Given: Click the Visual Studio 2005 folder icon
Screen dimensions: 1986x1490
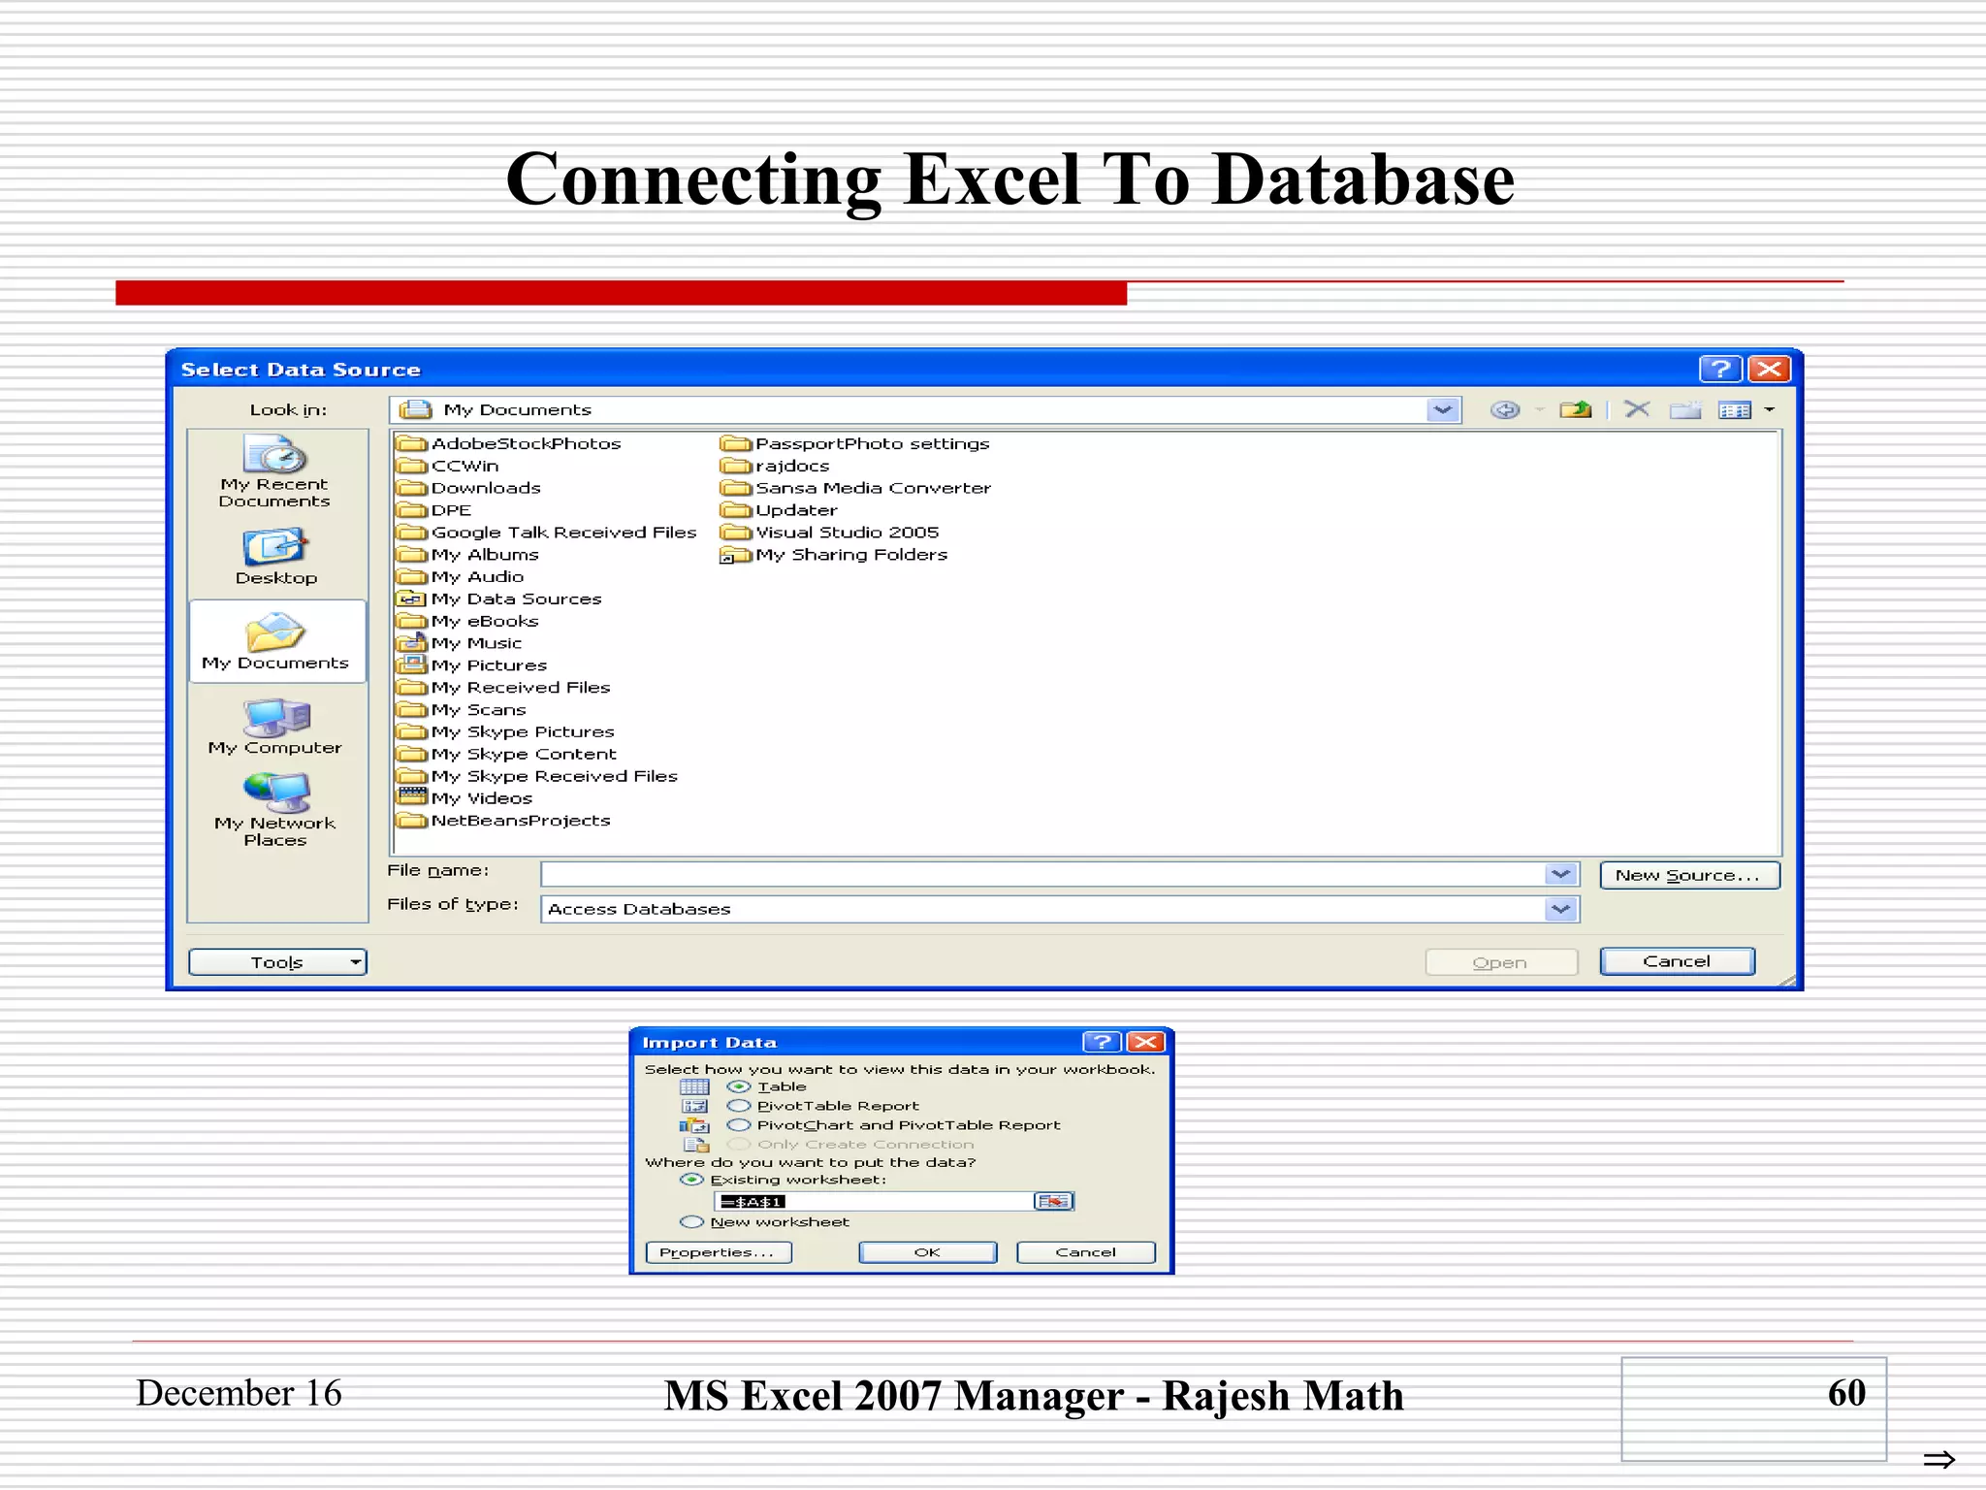Looking at the screenshot, I should click(x=736, y=533).
